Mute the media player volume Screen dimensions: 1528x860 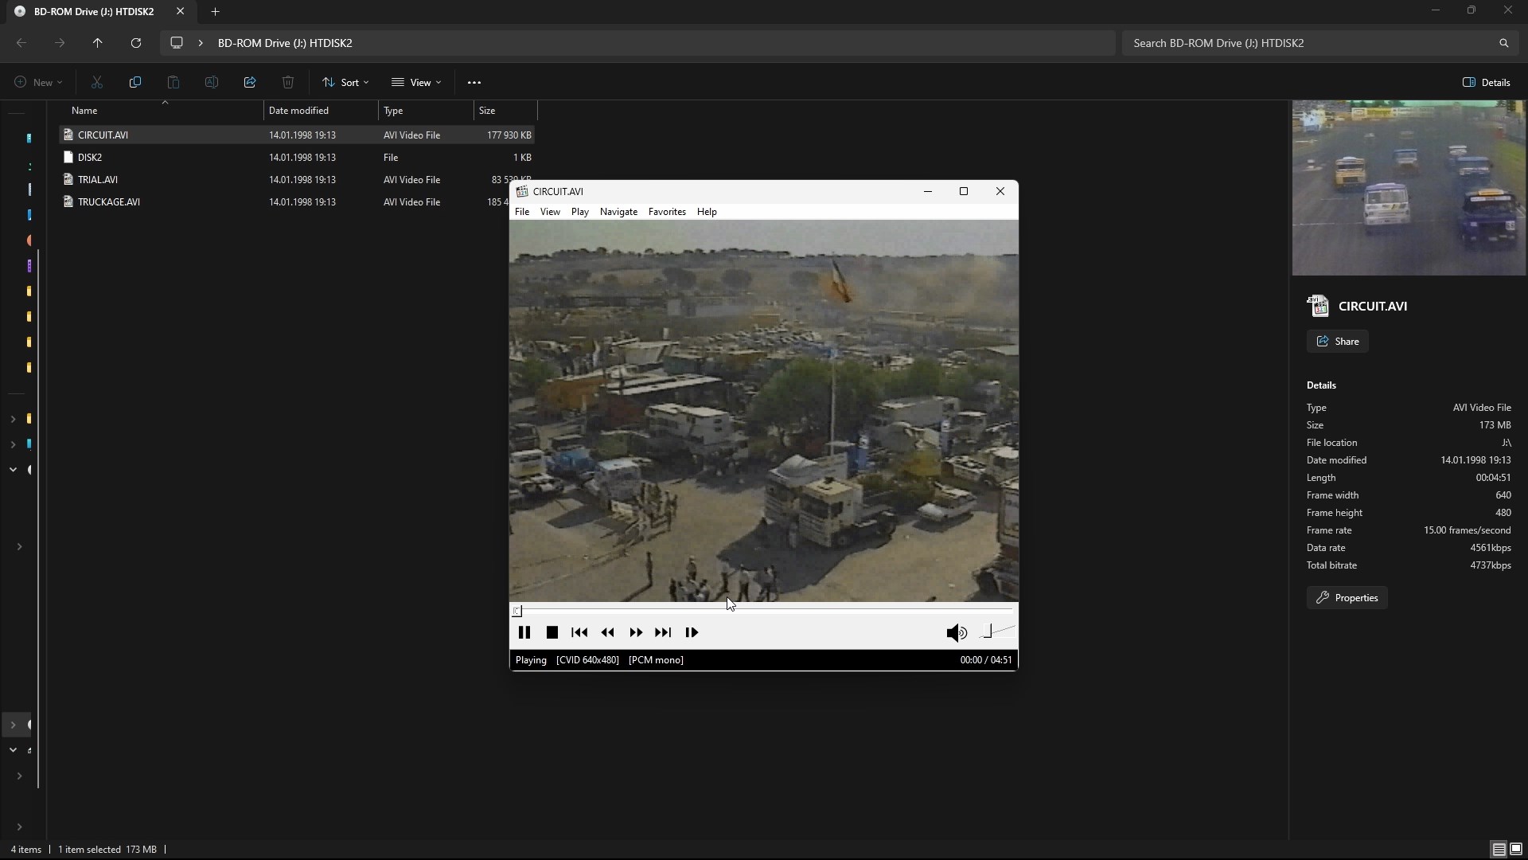point(956,632)
